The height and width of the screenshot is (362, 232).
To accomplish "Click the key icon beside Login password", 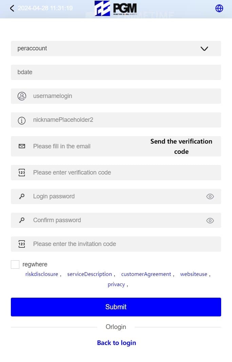I will click(x=22, y=196).
